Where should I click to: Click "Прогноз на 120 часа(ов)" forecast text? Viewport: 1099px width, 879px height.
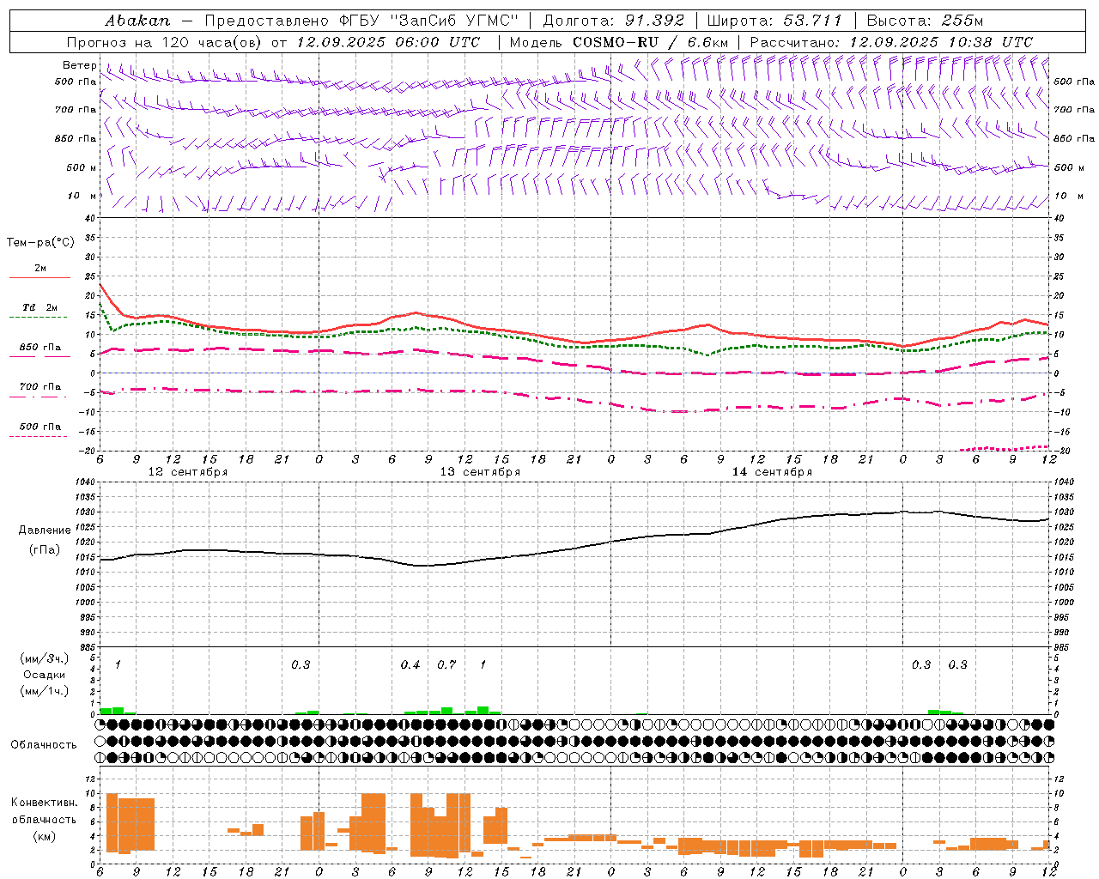click(x=166, y=42)
